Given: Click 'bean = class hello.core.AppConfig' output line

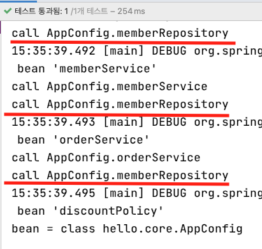Looking at the screenshot, I should point(127,229).
